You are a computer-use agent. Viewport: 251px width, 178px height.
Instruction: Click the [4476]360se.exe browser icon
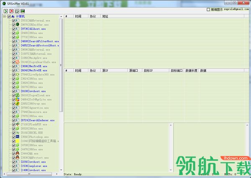(x=18, y=149)
